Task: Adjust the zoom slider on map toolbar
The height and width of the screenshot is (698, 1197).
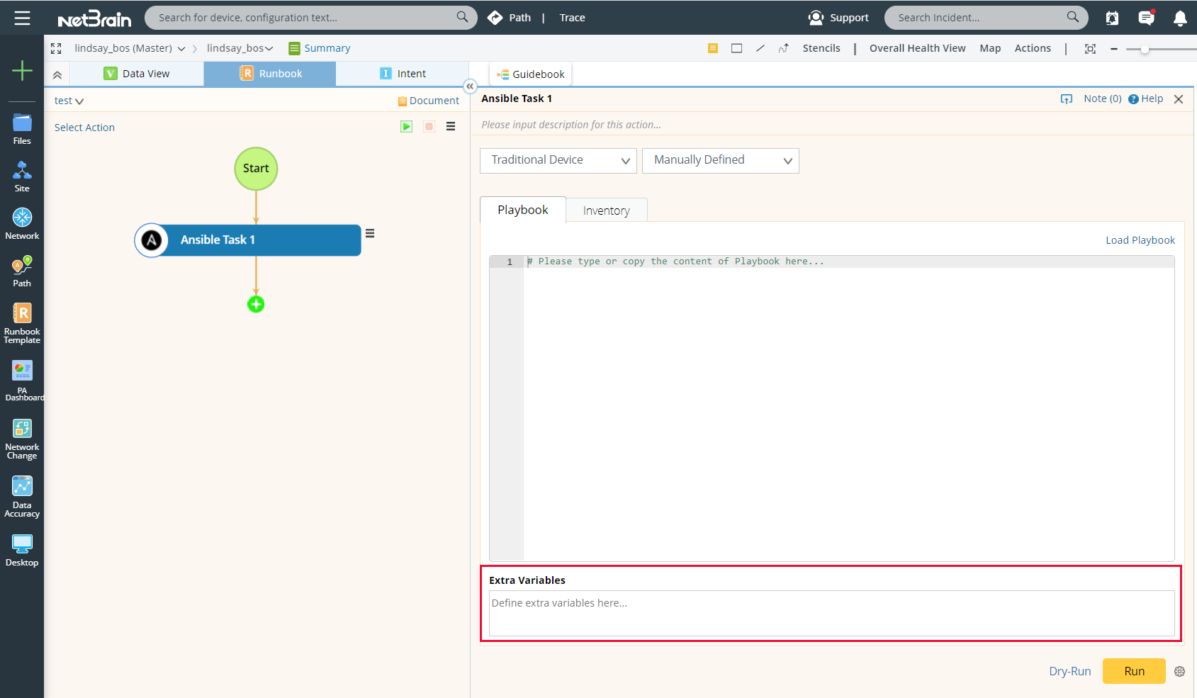Action: 1144,48
